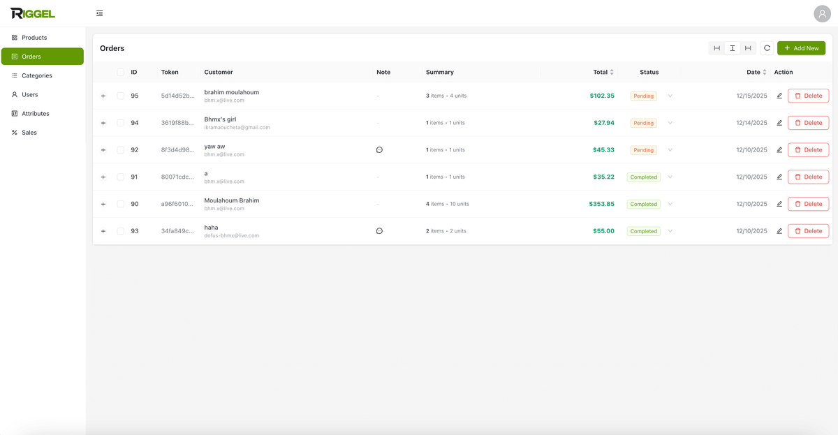Check the row checkbox for order 90

119,203
